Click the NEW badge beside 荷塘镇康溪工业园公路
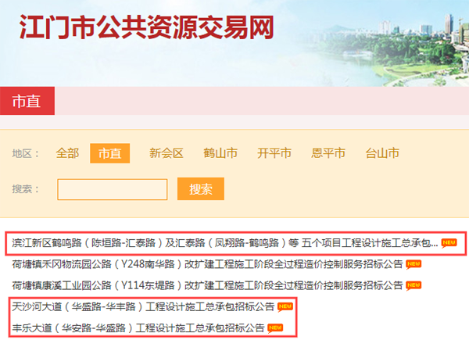Viewport: 469px width, 340px height. coord(414,285)
